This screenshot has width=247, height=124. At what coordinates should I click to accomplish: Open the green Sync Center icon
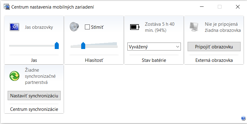tap(14, 76)
